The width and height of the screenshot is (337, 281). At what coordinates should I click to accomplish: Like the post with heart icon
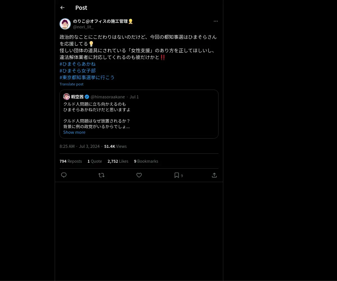click(x=139, y=175)
